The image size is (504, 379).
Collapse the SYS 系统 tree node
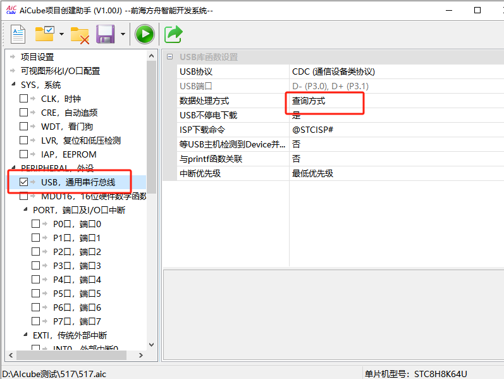13,84
